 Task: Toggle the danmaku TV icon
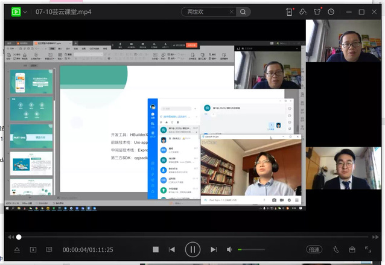(x=49, y=249)
